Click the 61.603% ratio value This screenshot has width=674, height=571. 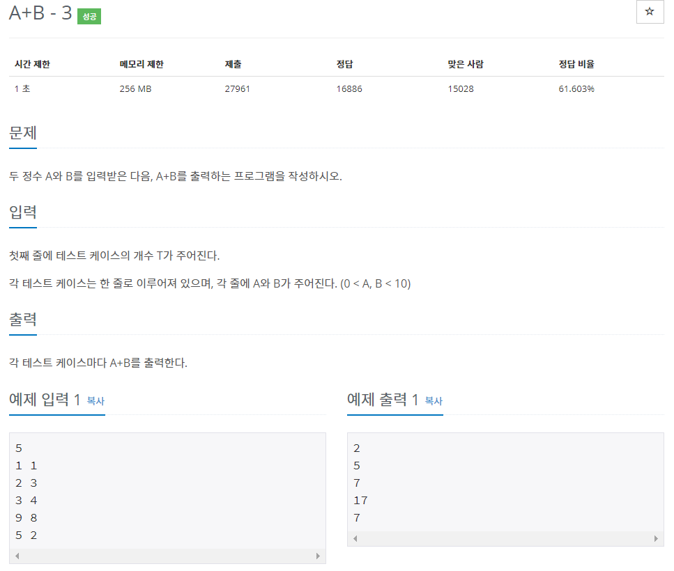[576, 88]
